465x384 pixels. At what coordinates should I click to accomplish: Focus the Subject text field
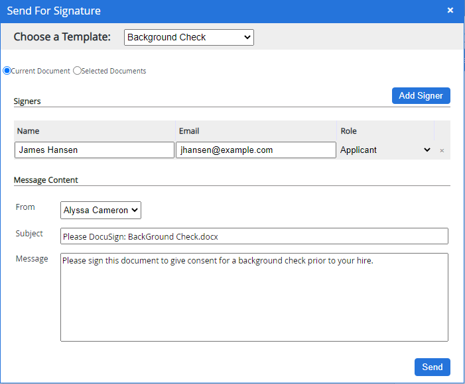coord(254,236)
